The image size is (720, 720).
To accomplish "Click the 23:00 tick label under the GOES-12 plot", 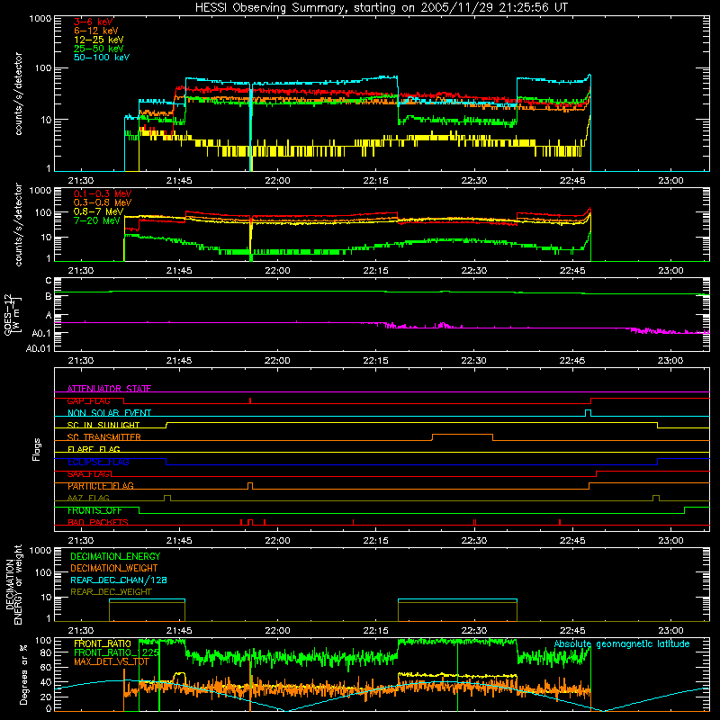I will pyautogui.click(x=670, y=361).
